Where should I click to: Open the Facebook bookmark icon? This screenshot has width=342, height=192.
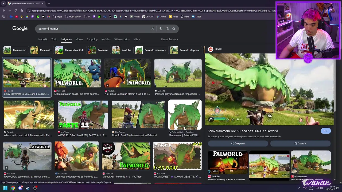tap(11, 17)
